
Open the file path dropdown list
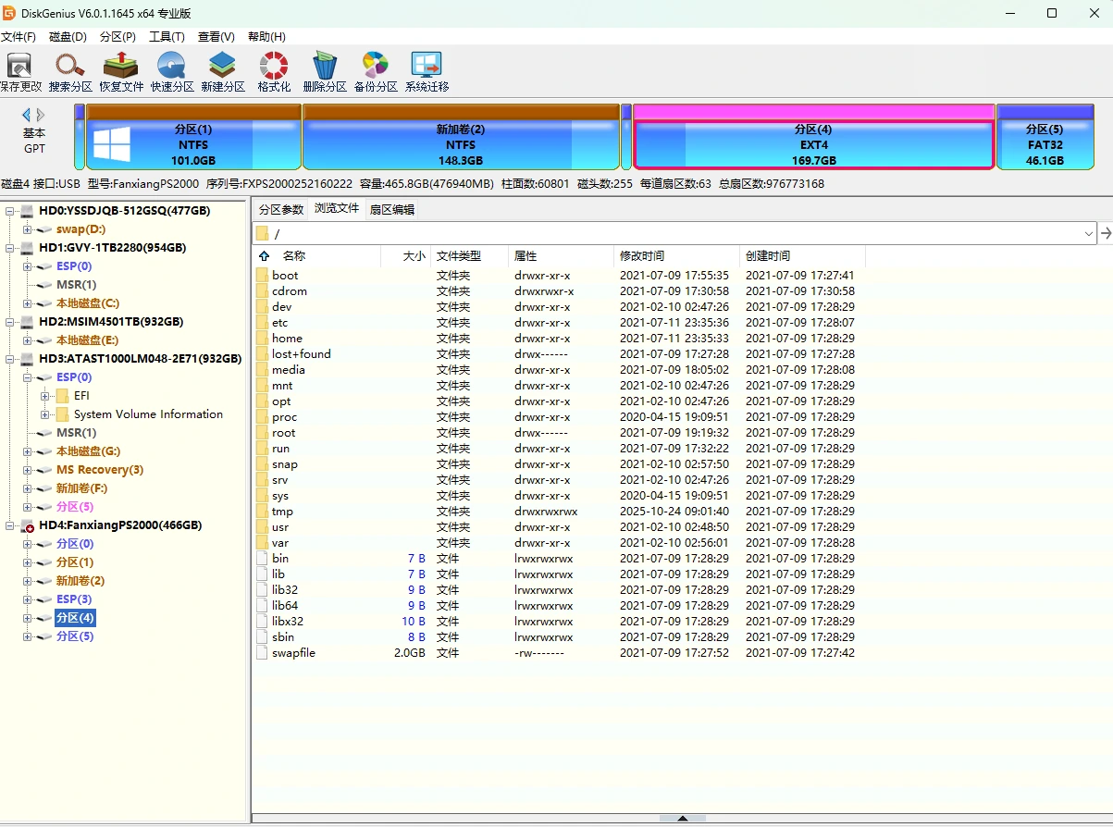tap(1089, 234)
